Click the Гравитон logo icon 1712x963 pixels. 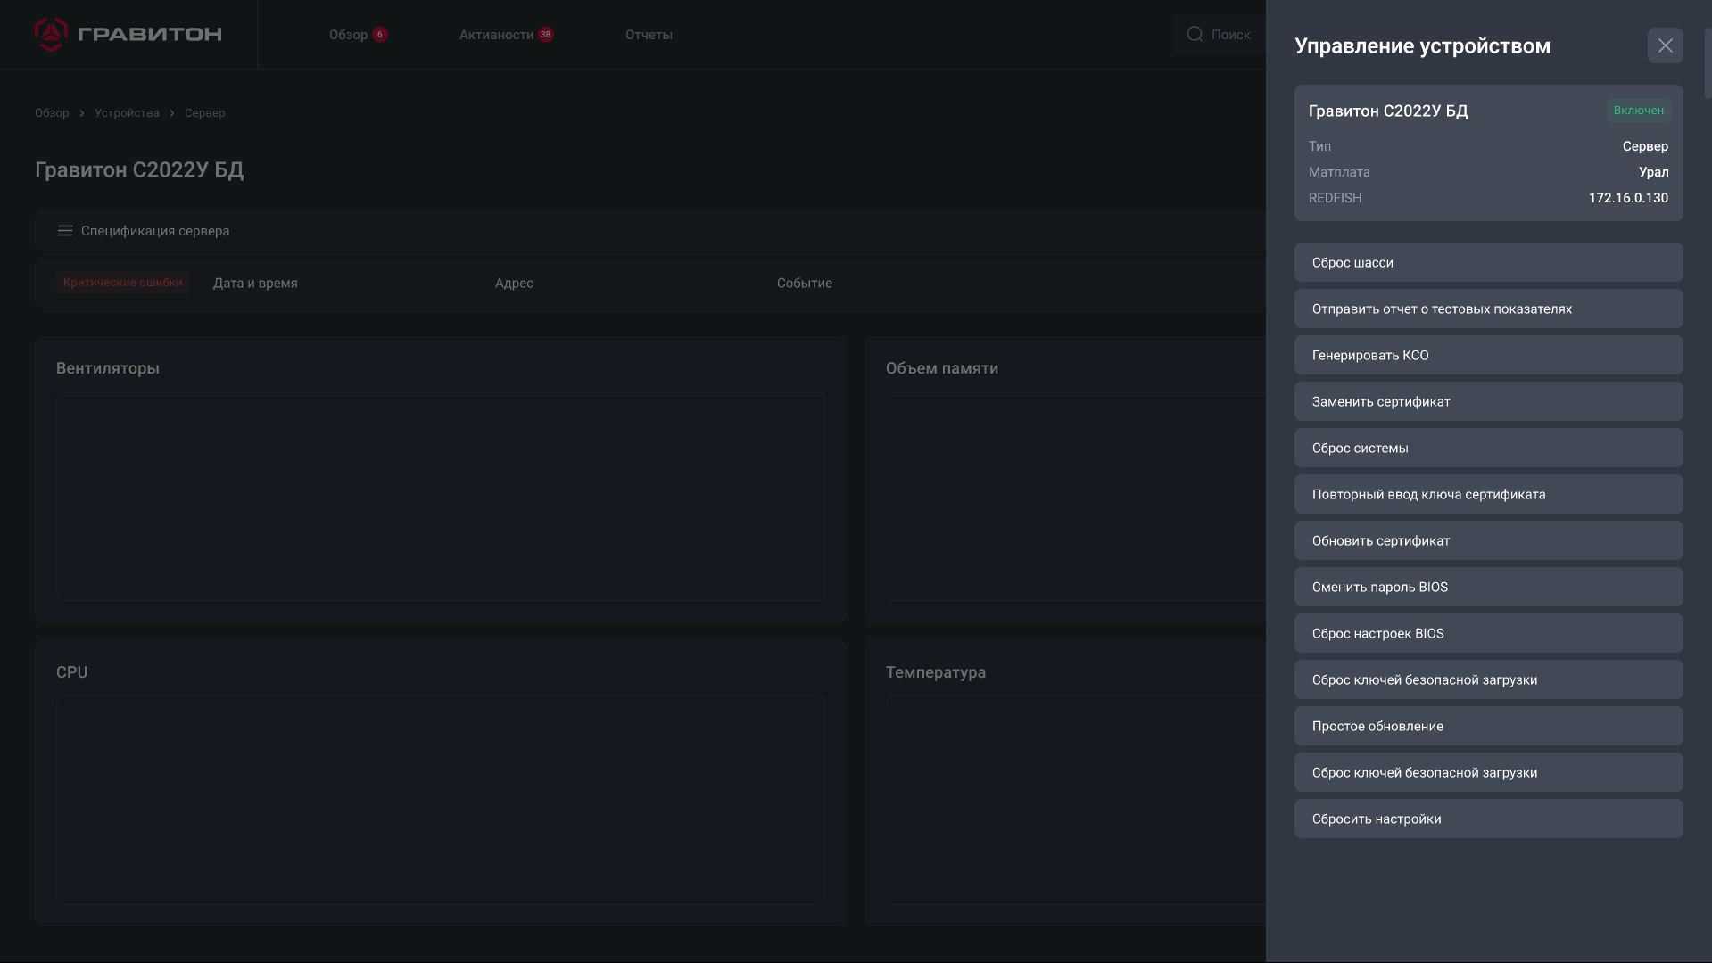coord(51,34)
